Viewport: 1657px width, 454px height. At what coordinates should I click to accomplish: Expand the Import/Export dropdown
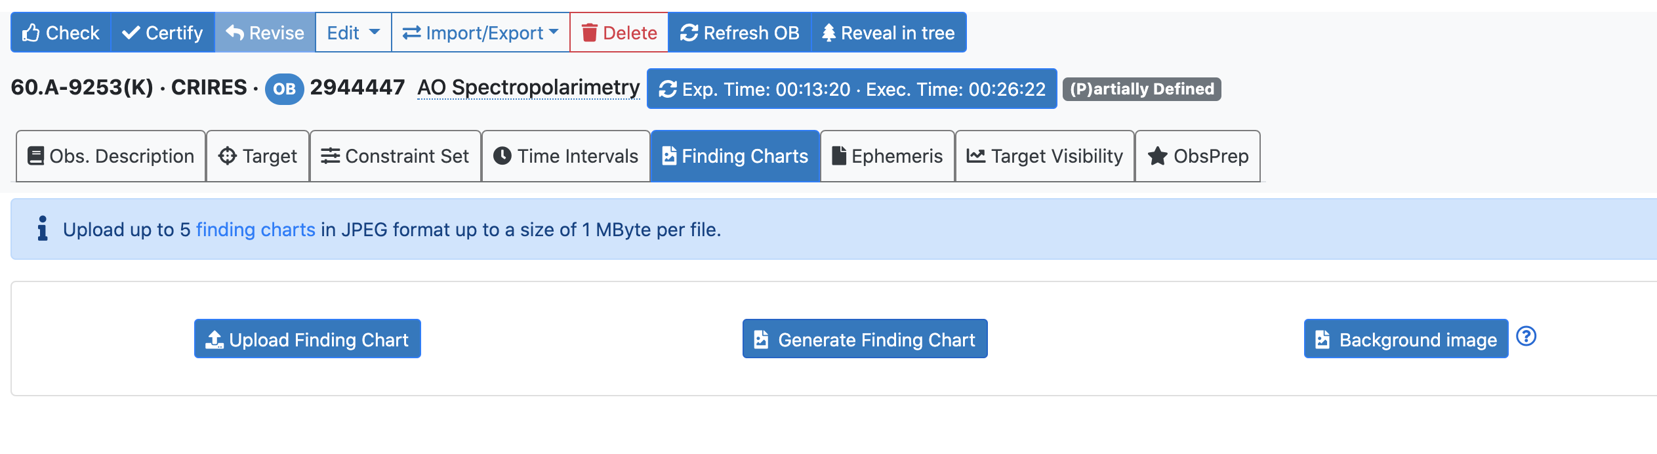[x=480, y=33]
